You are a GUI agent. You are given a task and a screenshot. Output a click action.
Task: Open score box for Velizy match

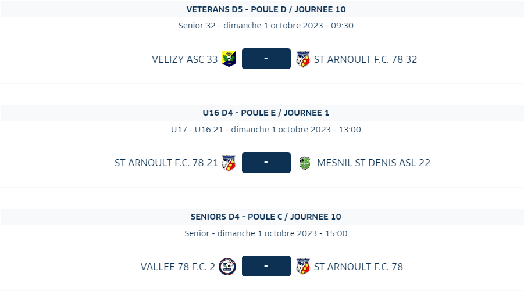pyautogui.click(x=266, y=59)
